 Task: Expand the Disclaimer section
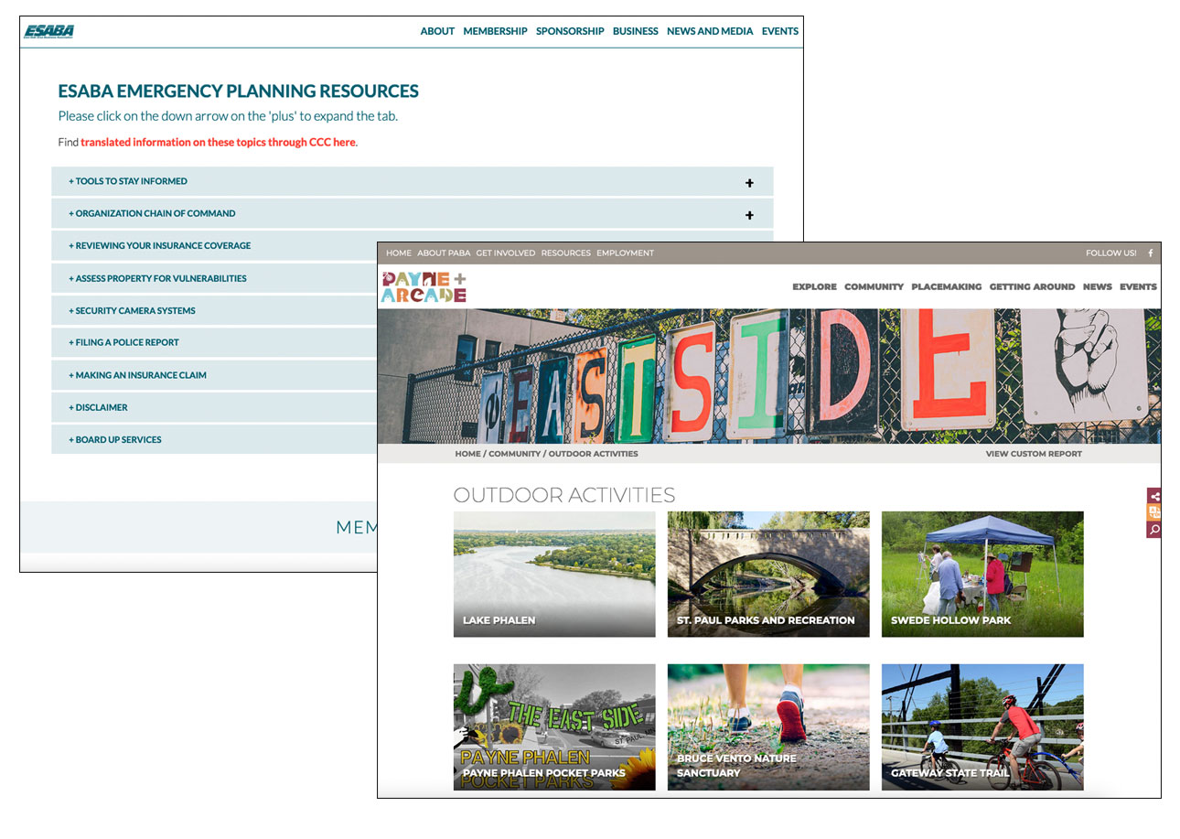click(x=215, y=407)
